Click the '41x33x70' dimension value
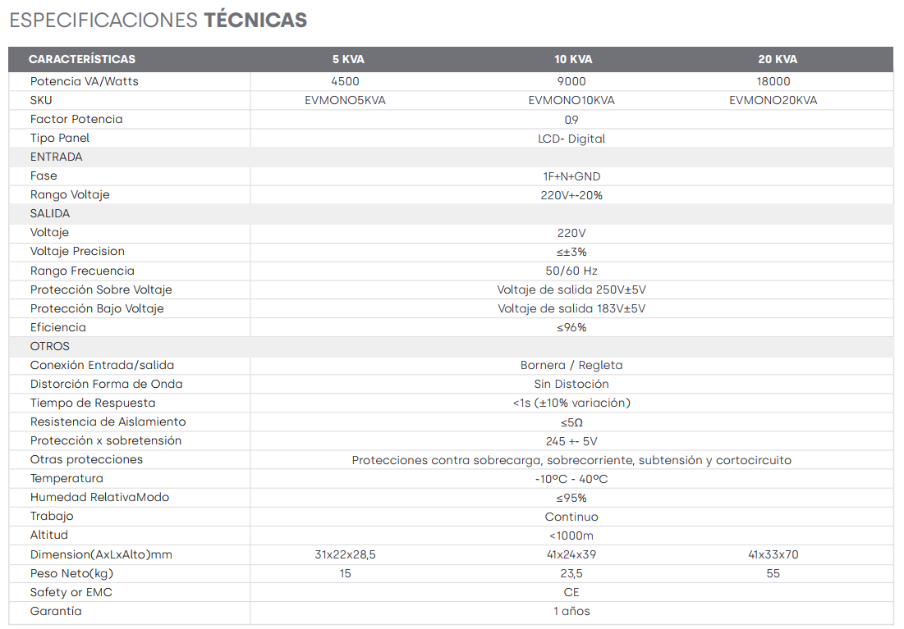904x629 pixels. click(773, 555)
